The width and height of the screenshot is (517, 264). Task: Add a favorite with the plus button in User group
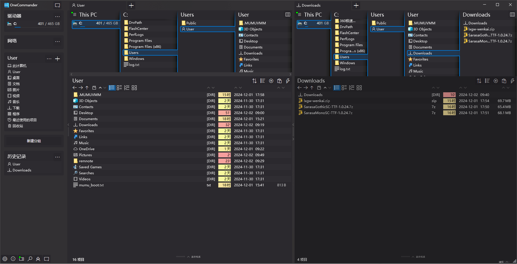(57, 59)
